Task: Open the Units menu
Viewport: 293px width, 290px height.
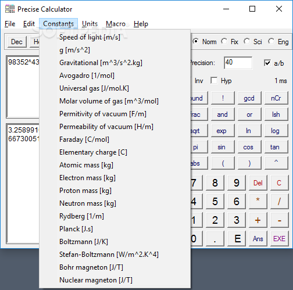Action: tap(90, 24)
